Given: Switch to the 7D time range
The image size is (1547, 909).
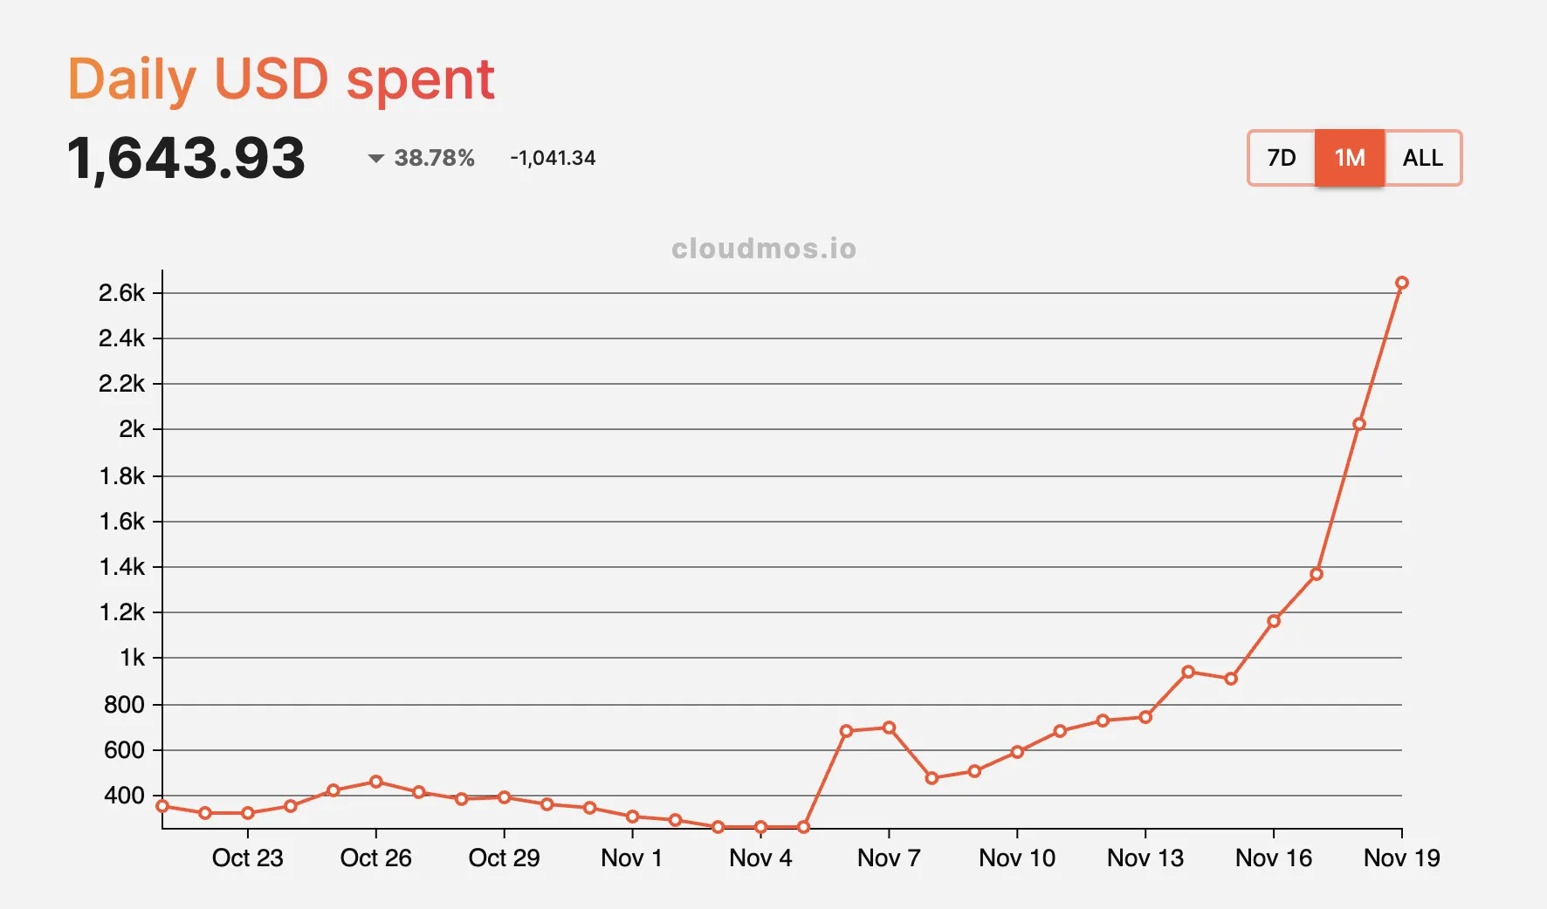Looking at the screenshot, I should 1281,158.
